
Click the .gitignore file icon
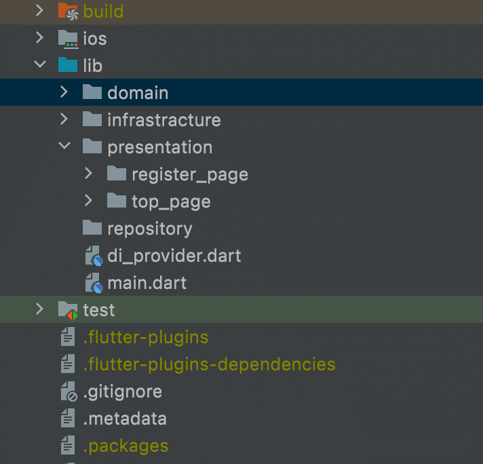tap(69, 391)
